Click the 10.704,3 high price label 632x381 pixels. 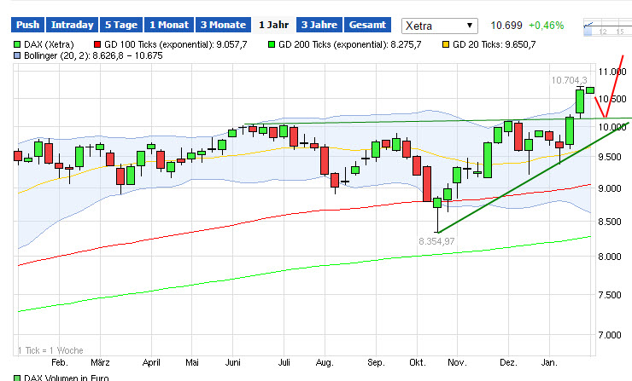tap(568, 79)
